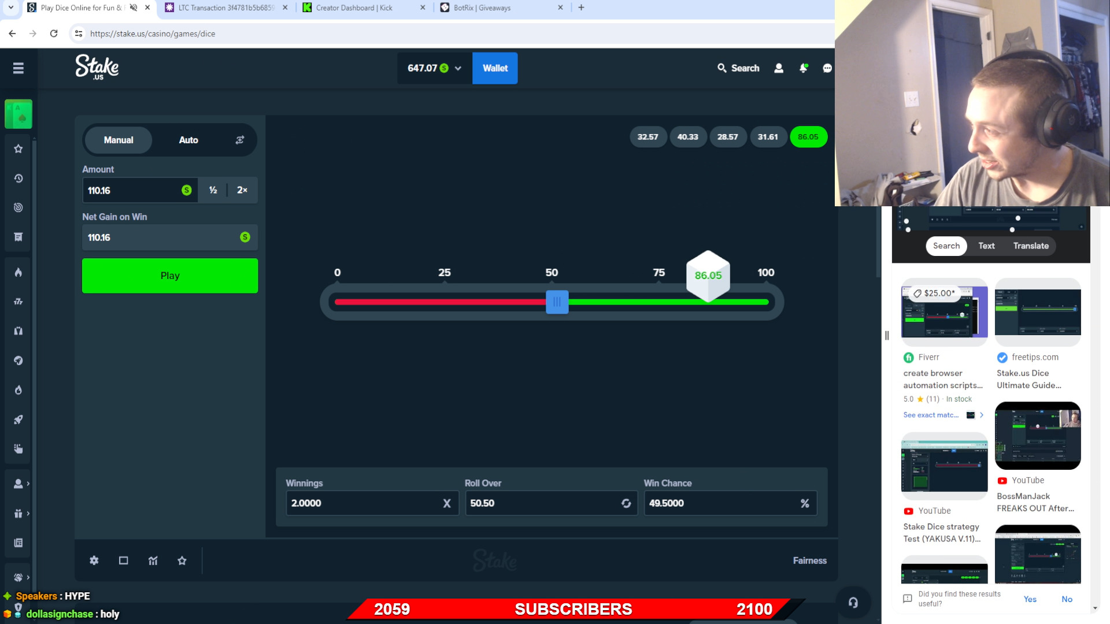Screen dimensions: 1110x624
Task: Expand See exact matches arrow
Action: pyautogui.click(x=982, y=415)
